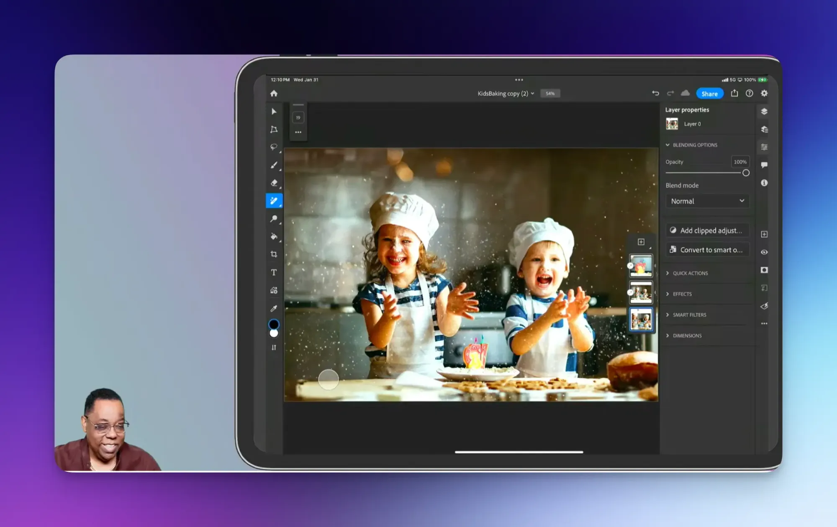Select the Move tool

click(274, 111)
